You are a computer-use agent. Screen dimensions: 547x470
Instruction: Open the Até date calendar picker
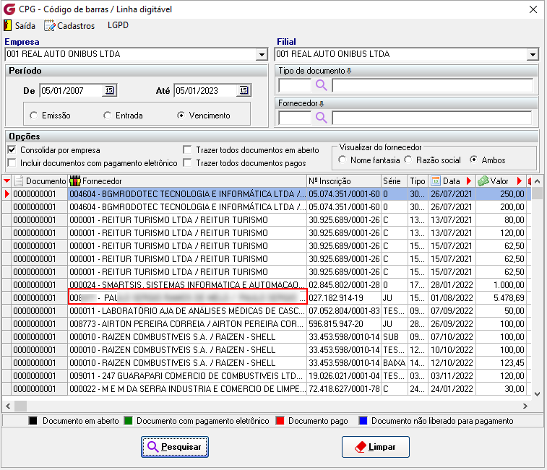tap(244, 90)
